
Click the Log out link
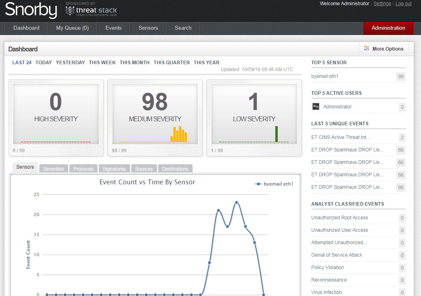[x=403, y=4]
